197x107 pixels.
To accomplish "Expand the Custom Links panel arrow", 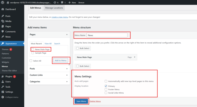I will (67, 75).
